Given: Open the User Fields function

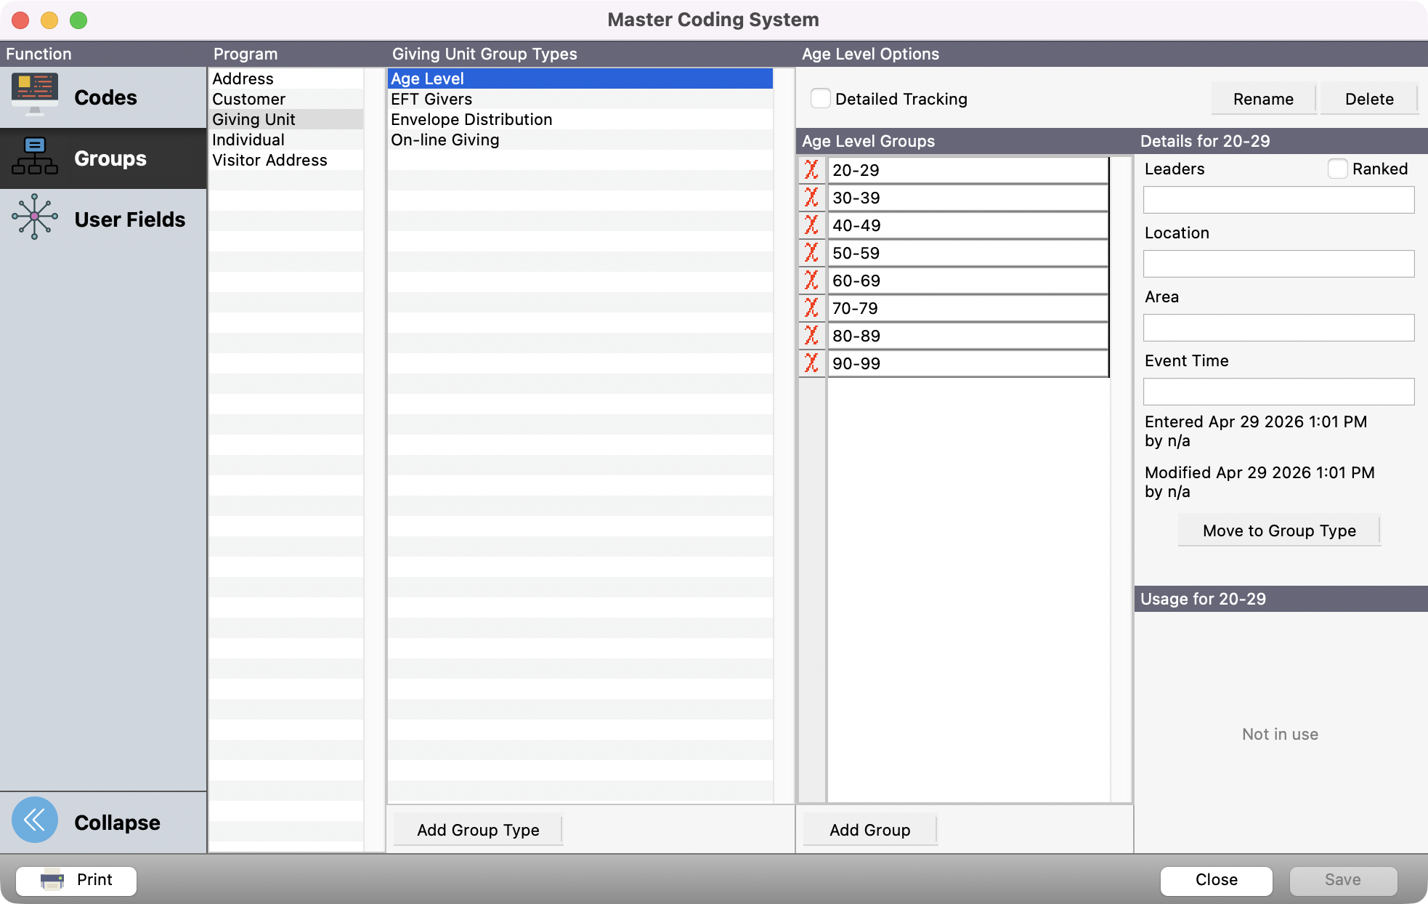Looking at the screenshot, I should pos(103,219).
